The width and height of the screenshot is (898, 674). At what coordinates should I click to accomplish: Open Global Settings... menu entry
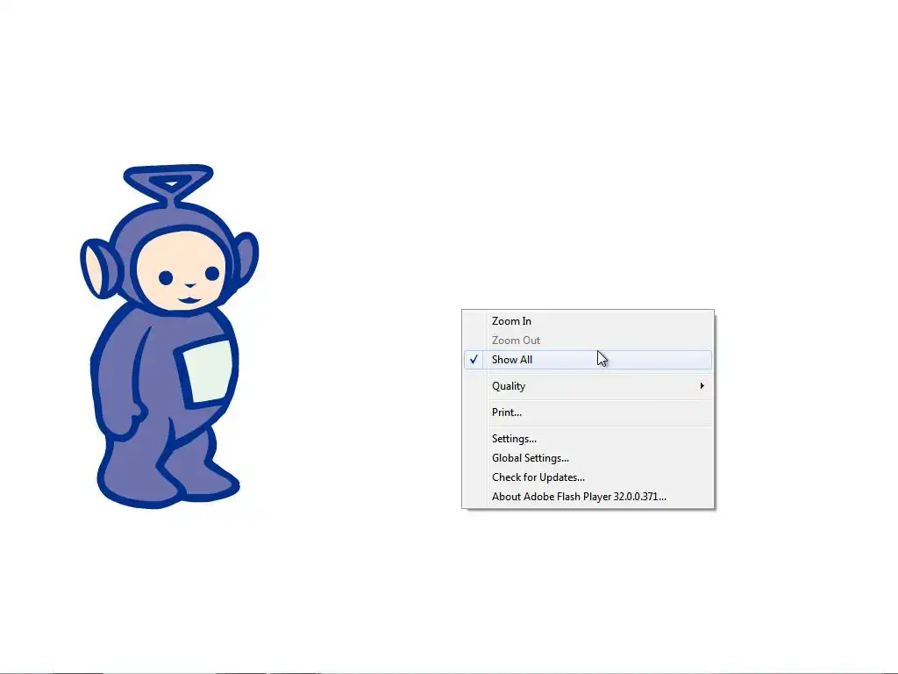(588, 458)
